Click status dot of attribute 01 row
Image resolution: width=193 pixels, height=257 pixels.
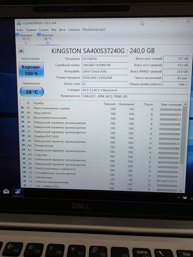point(22,108)
